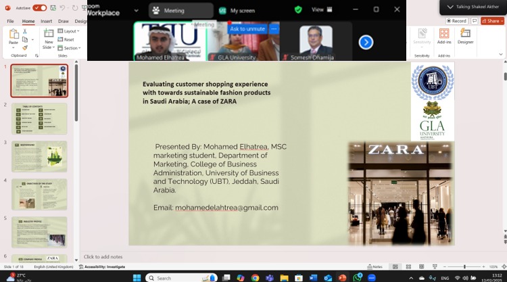Switch to Slide Sorter view

coord(408,267)
